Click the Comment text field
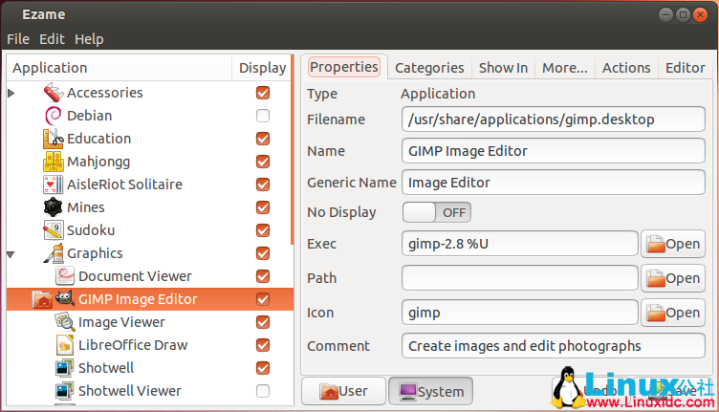Viewport: 719px width, 412px height. [554, 345]
